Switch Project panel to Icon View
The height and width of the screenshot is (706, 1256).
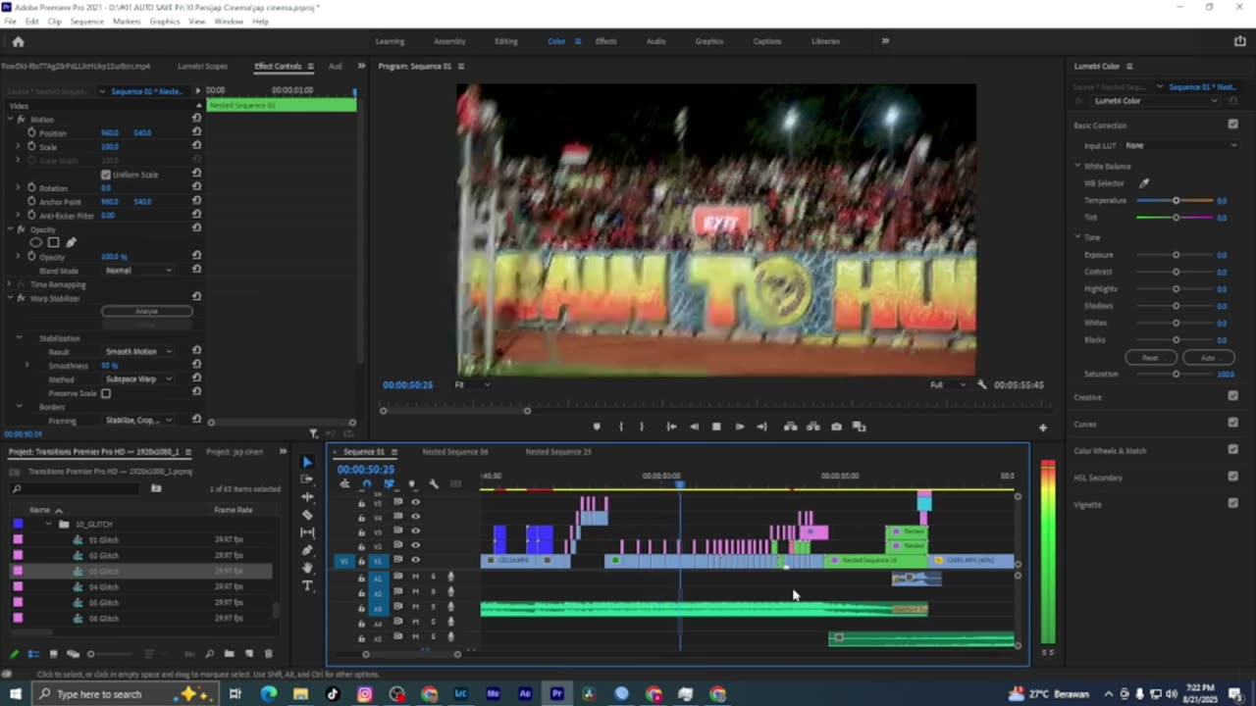(53, 654)
